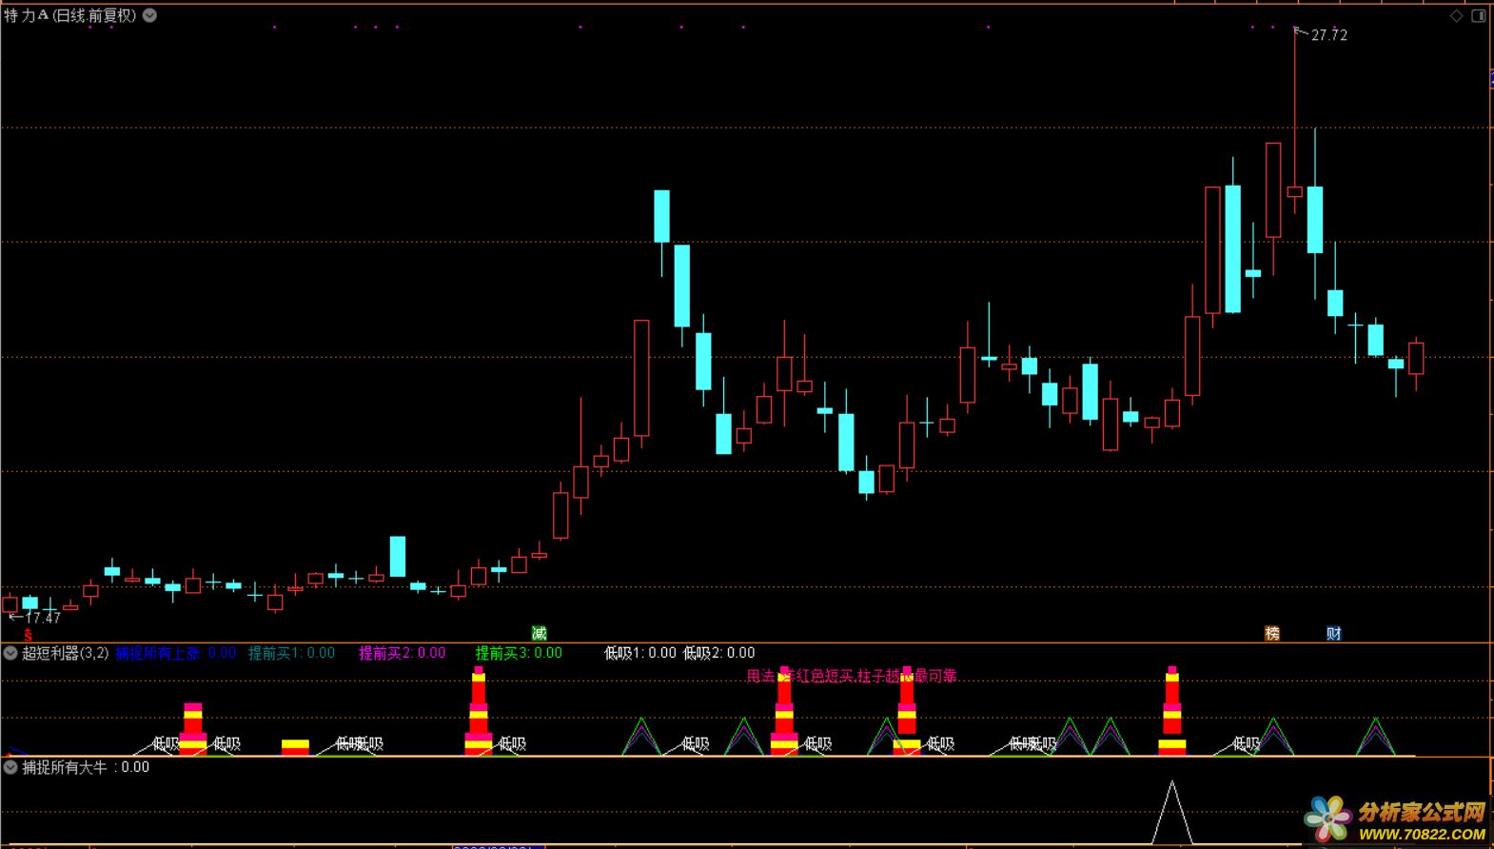
Task: Click the diamond icon in the chart corner
Action: pyautogui.click(x=1456, y=16)
